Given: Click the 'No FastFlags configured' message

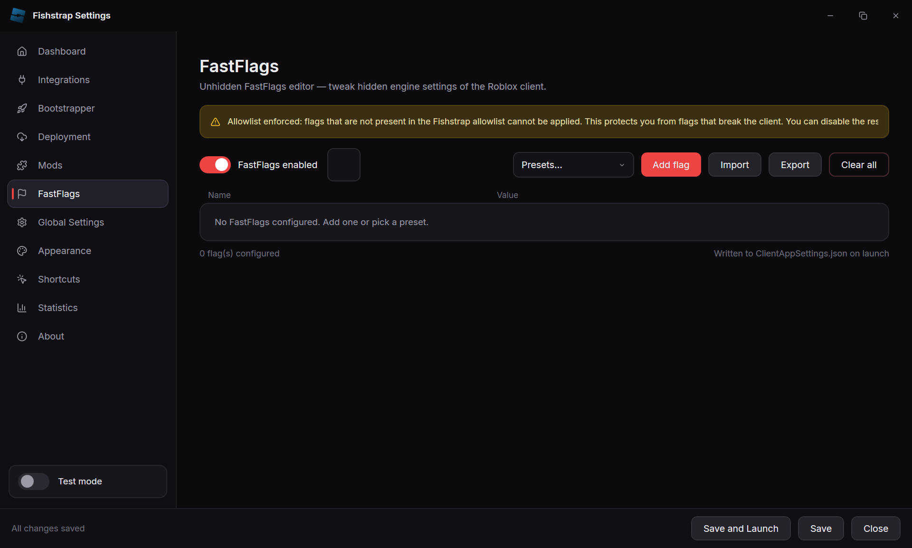Looking at the screenshot, I should pos(322,222).
